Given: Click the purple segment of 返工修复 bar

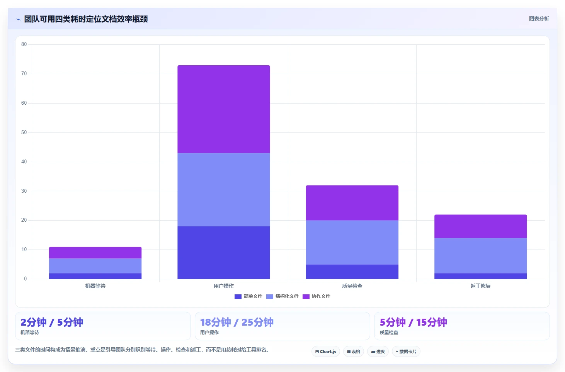Looking at the screenshot, I should pyautogui.click(x=480, y=226).
